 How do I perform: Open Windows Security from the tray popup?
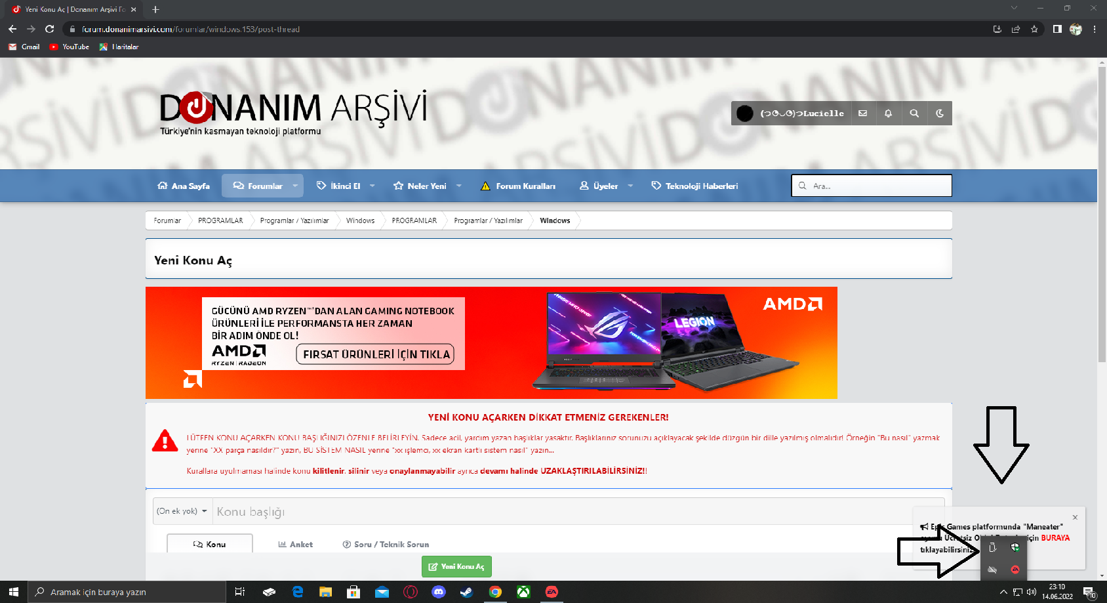1015,547
